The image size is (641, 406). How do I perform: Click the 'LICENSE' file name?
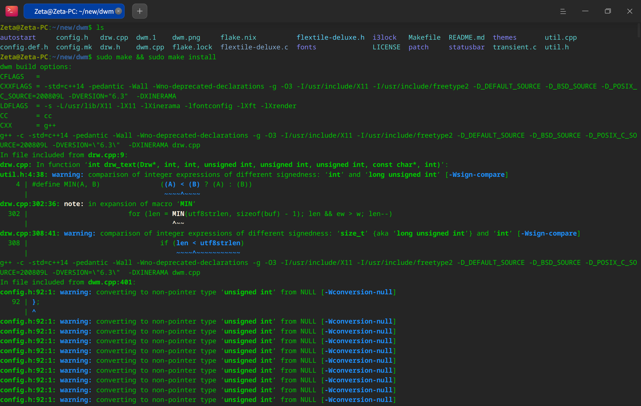click(386, 47)
